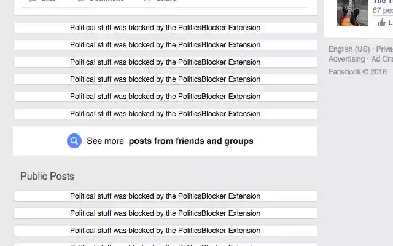Viewport: 393px width, 246px height.
Task: Open the suggested page name link beside guitar
Action: 382,2
